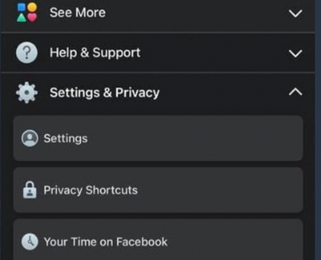The width and height of the screenshot is (321, 260).
Task: Click blank space in Help & Support row
Action: pyautogui.click(x=214, y=53)
